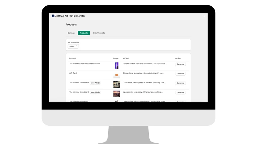Open the Gift Card image thumbnail
This screenshot has height=144, width=257.
117,75
